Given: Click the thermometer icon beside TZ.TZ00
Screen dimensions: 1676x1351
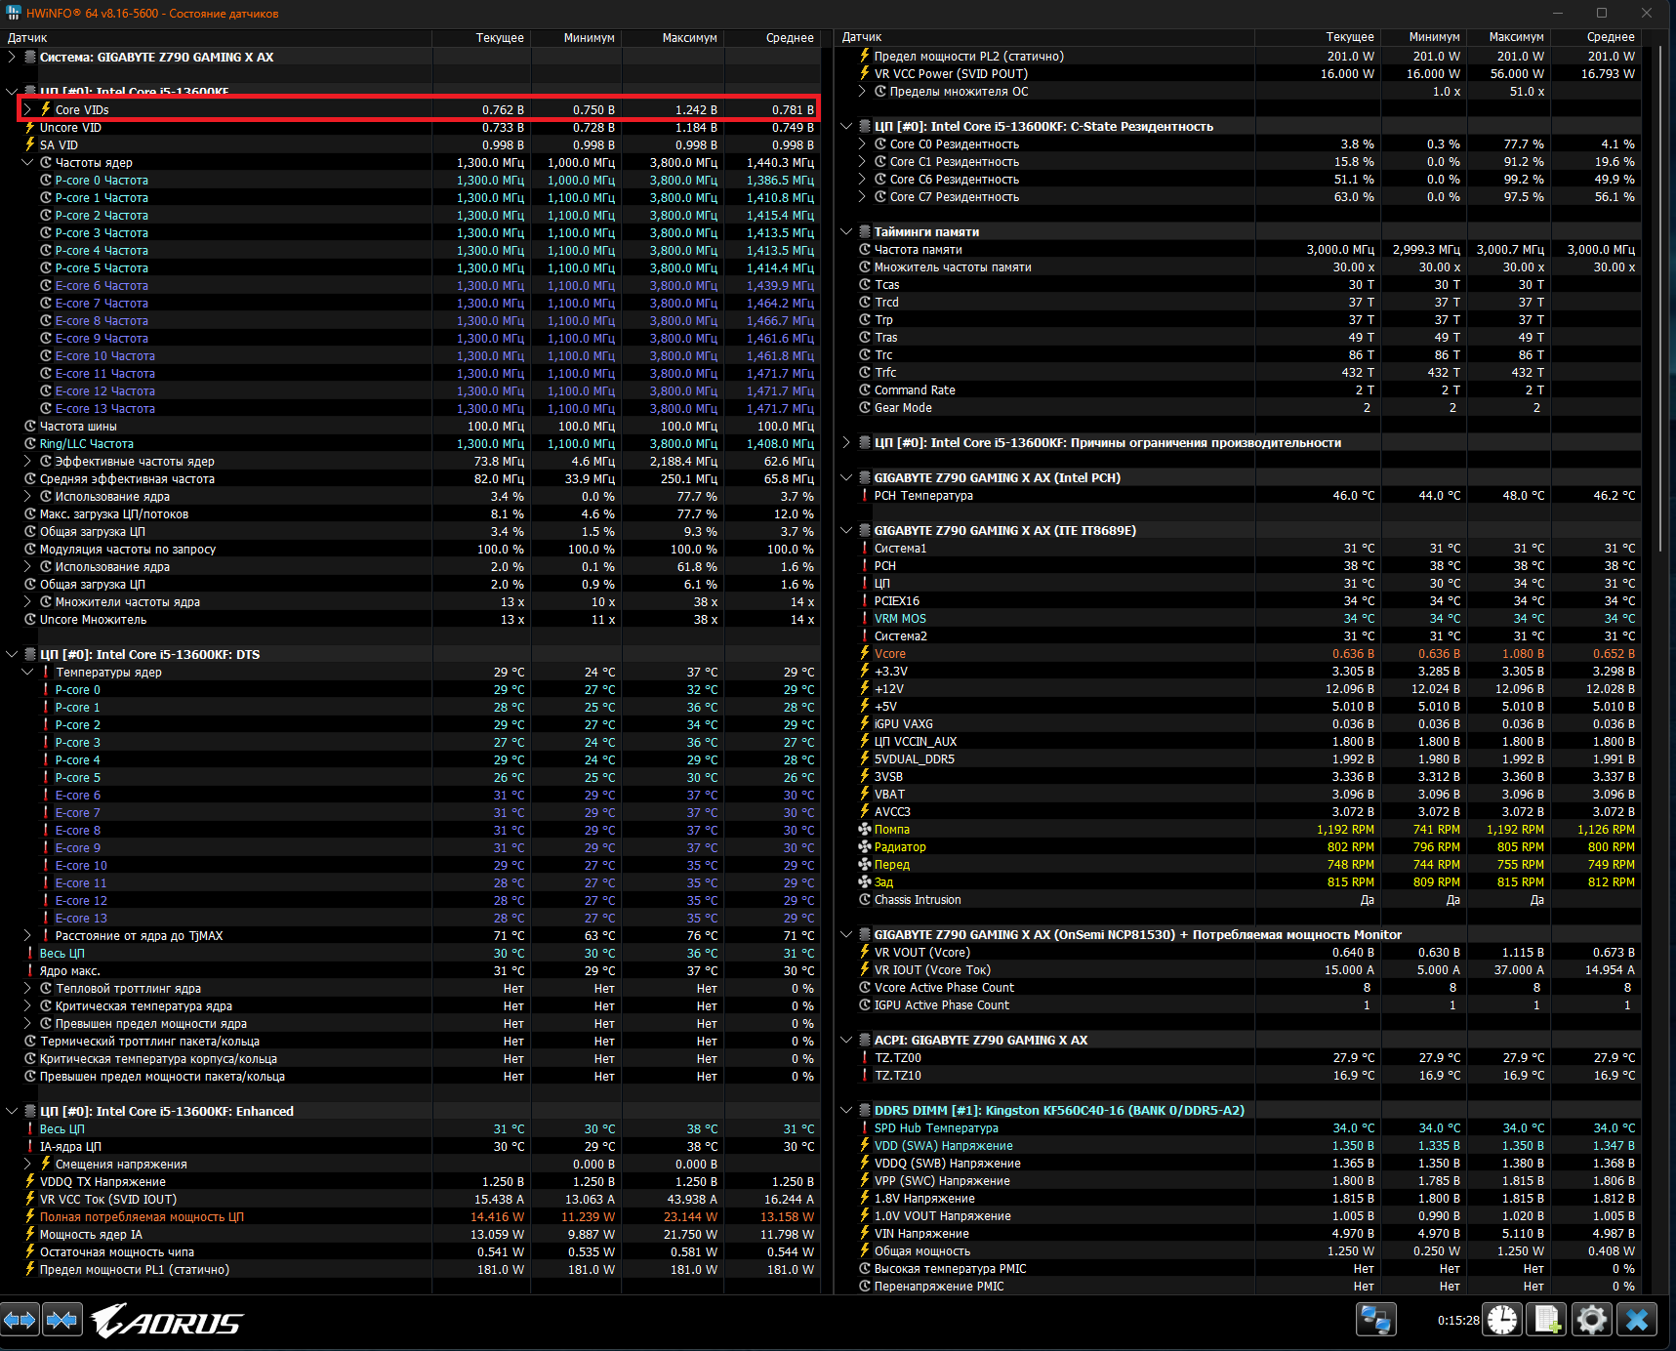Looking at the screenshot, I should [865, 1057].
